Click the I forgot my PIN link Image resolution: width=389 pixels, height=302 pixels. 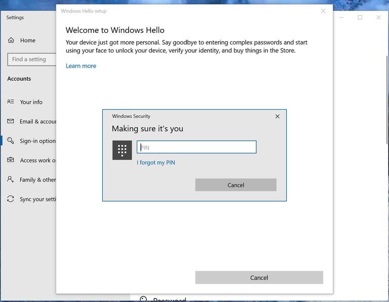tap(156, 162)
